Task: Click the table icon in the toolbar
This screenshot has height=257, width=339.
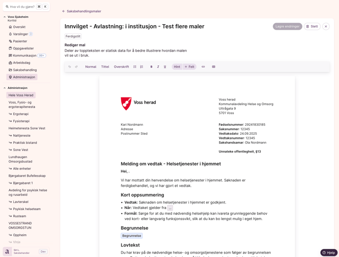Action: 214,67
